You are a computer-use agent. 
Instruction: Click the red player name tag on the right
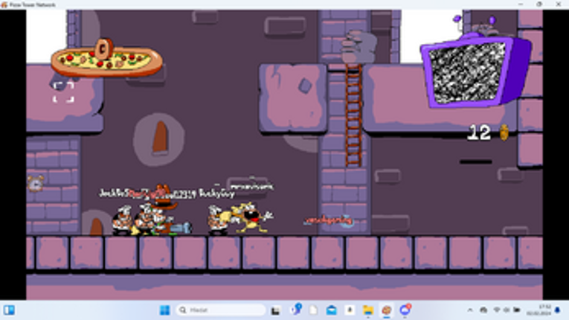coord(329,220)
